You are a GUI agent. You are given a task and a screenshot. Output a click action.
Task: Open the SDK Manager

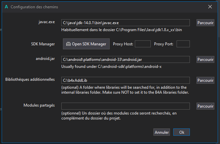(x=86, y=44)
